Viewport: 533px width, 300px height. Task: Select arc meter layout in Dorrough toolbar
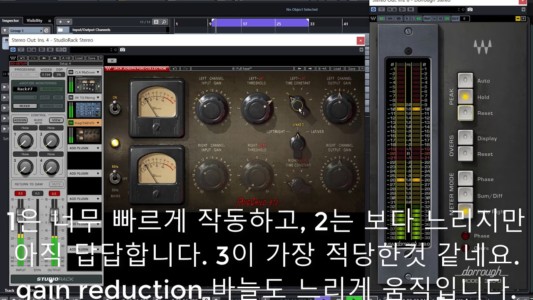399,18
